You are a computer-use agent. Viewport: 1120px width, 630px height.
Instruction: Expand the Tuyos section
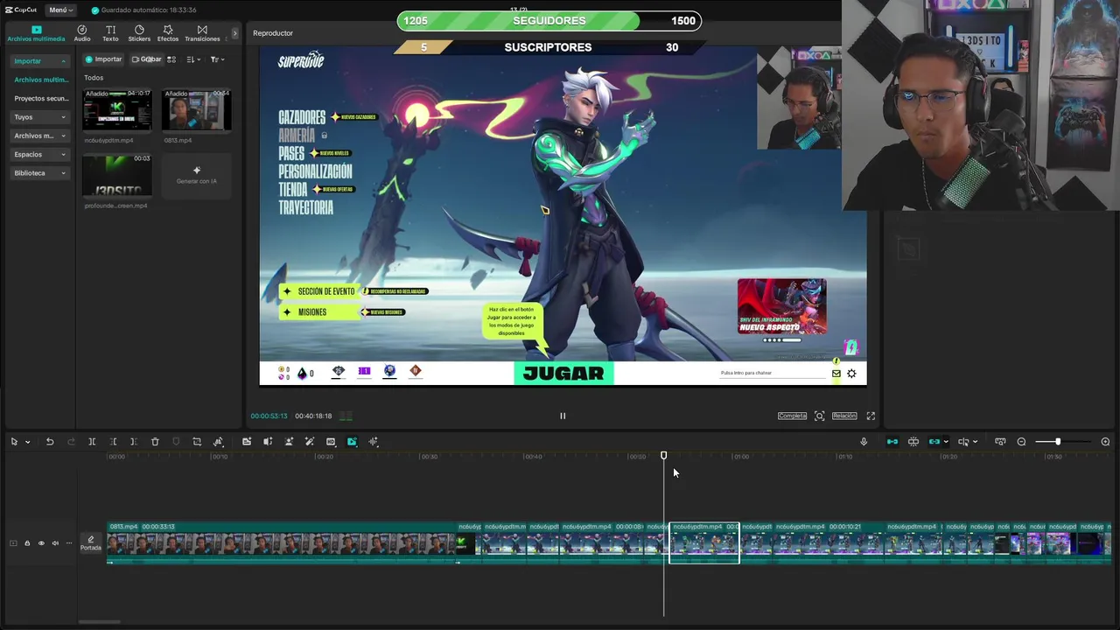coord(39,117)
